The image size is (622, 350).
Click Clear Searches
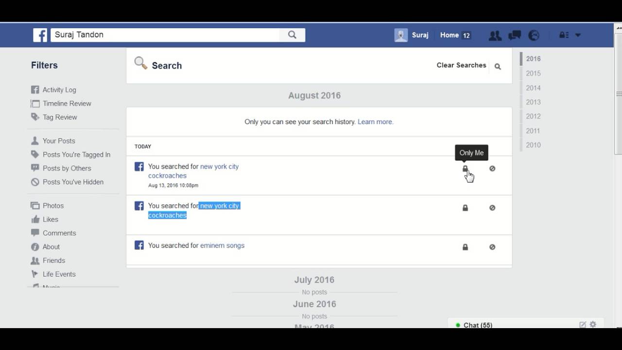tap(461, 65)
